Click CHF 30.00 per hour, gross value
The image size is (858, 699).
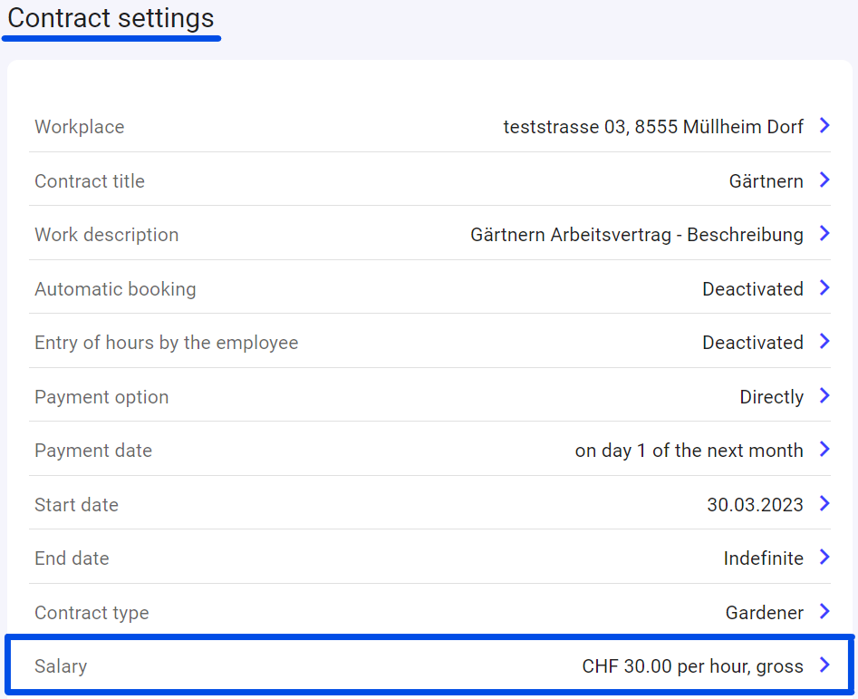[x=693, y=666]
